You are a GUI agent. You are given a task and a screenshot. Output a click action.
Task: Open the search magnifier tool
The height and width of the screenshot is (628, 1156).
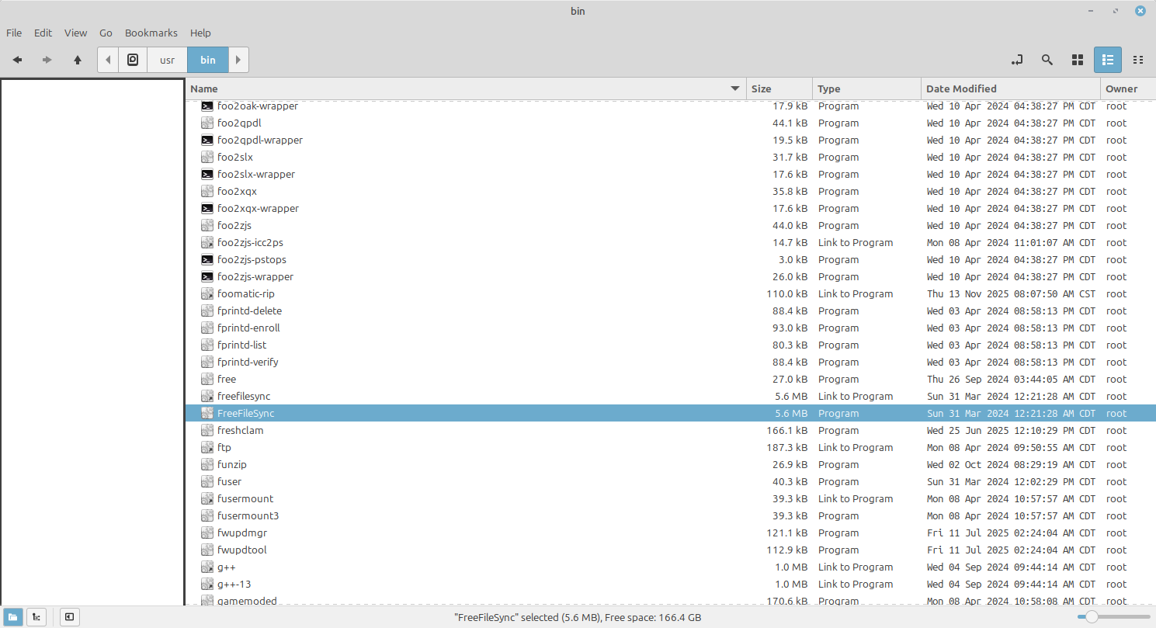pos(1047,60)
